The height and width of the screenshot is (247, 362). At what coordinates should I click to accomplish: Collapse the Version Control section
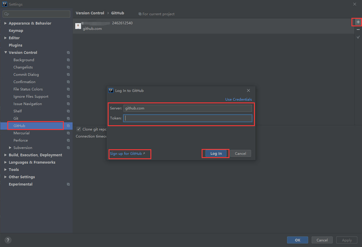coord(6,53)
